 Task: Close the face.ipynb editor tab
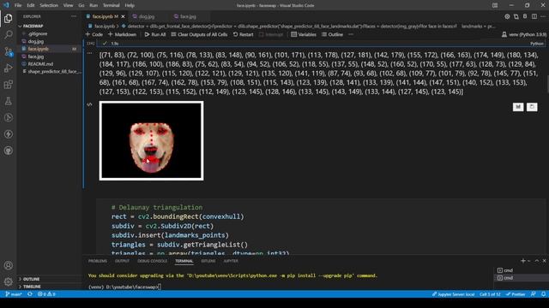tap(123, 16)
